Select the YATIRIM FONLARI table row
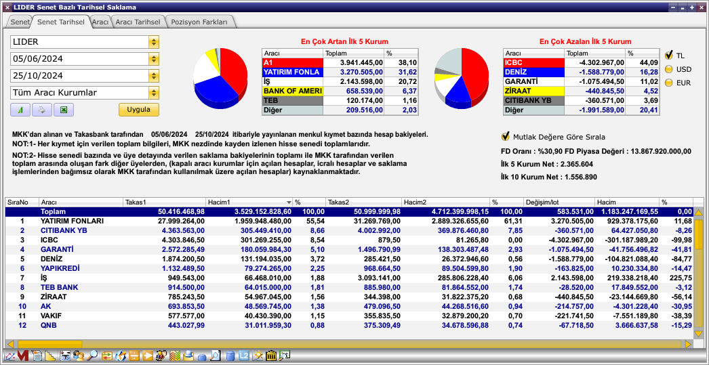The width and height of the screenshot is (709, 365). (x=348, y=221)
